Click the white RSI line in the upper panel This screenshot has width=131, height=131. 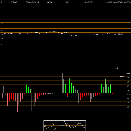58,34
